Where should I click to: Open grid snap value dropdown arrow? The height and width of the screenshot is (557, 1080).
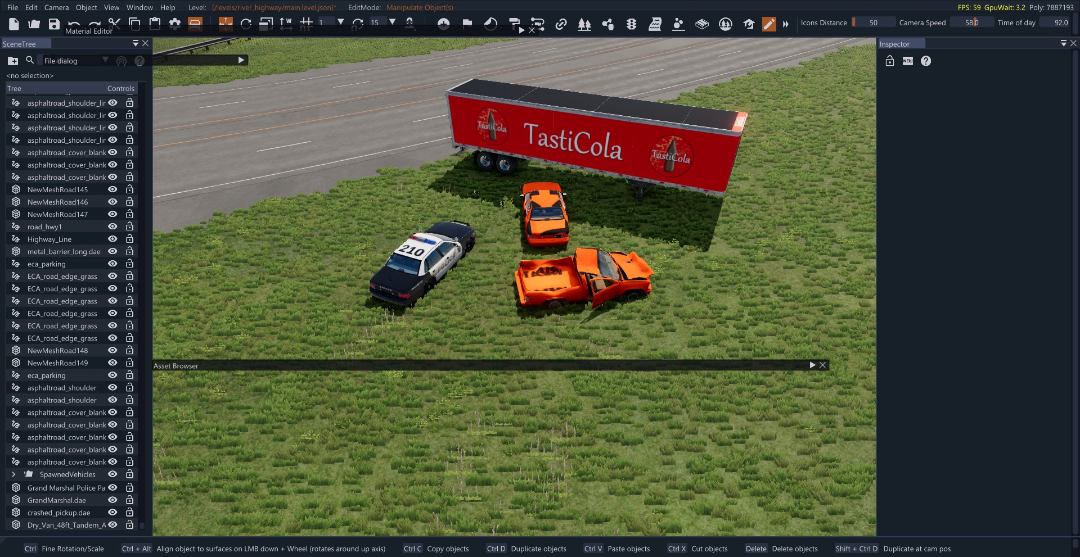(x=340, y=22)
